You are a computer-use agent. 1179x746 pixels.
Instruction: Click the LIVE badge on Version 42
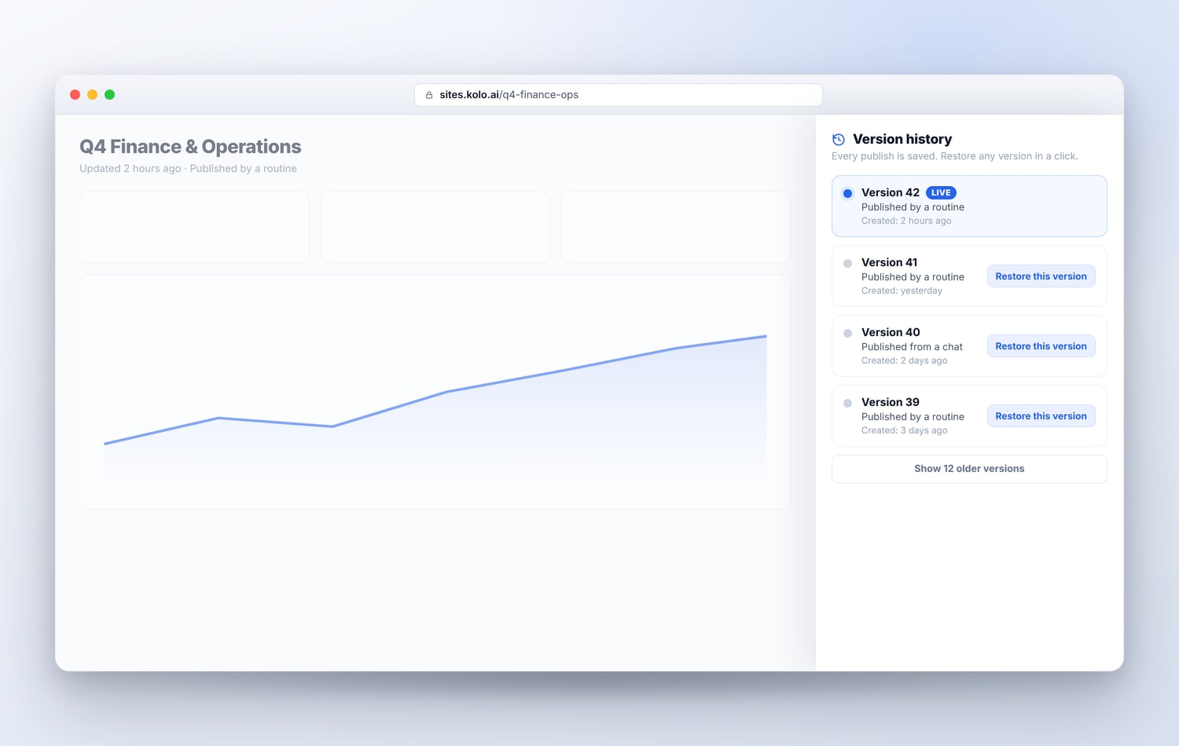[x=941, y=192]
